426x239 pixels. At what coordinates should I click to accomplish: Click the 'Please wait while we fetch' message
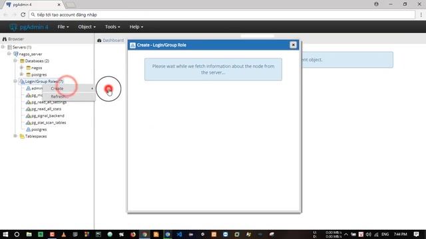coord(213,69)
